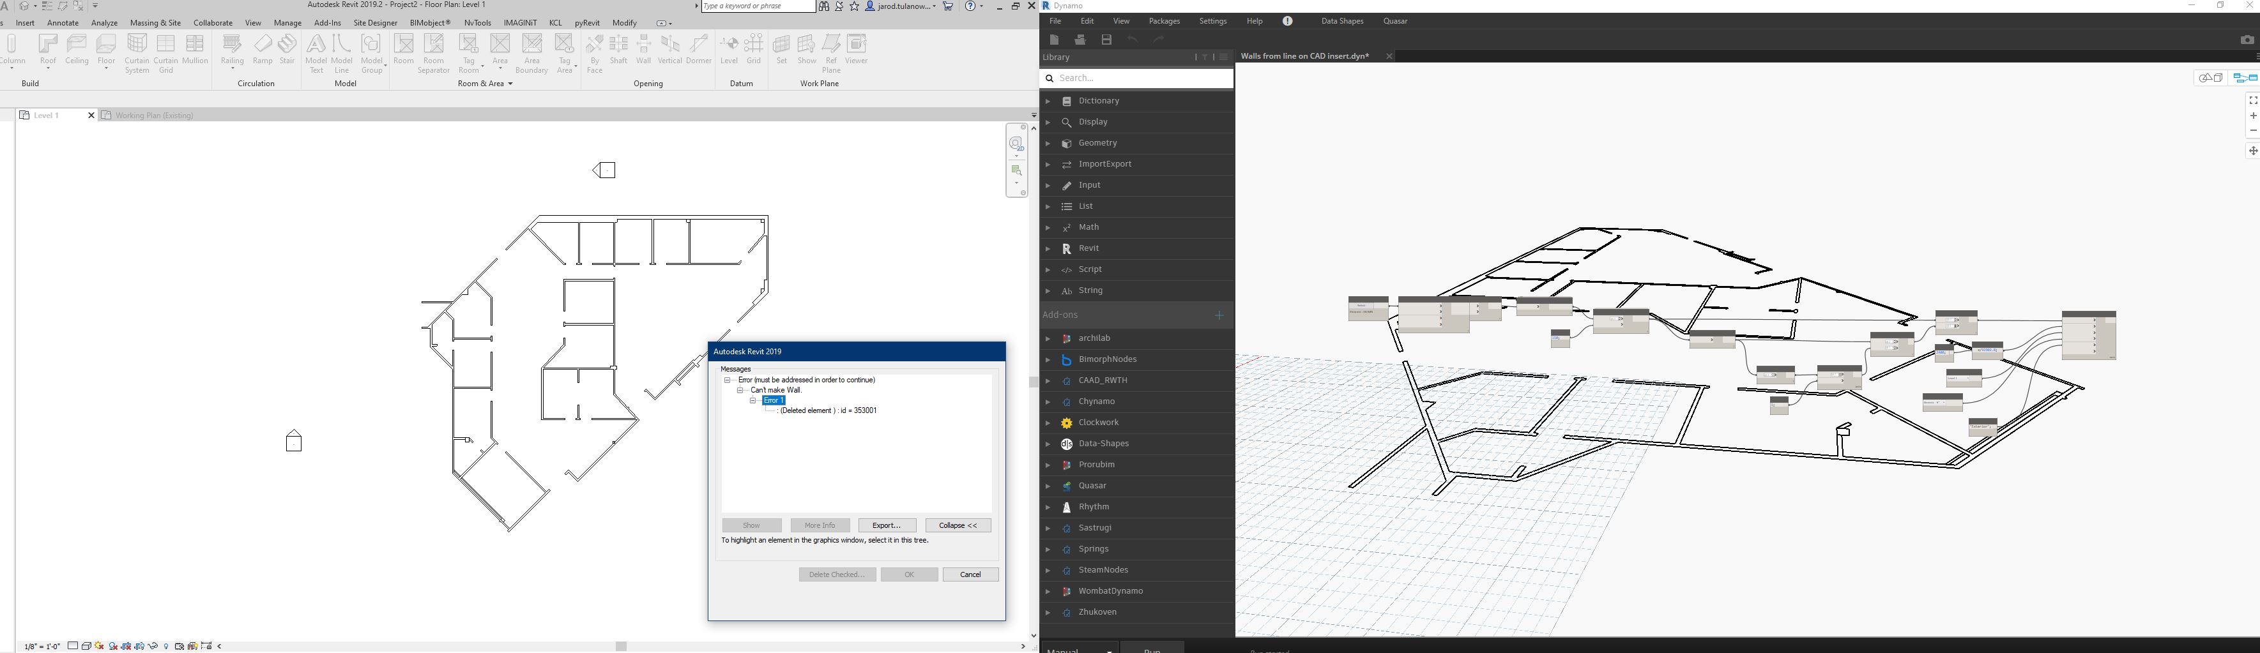Click the New file icon in Dynamo
Image resolution: width=2260 pixels, height=653 pixels.
coord(1055,40)
